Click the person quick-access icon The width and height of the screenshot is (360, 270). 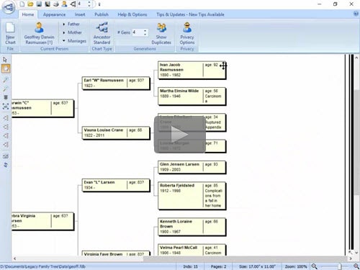click(64, 4)
